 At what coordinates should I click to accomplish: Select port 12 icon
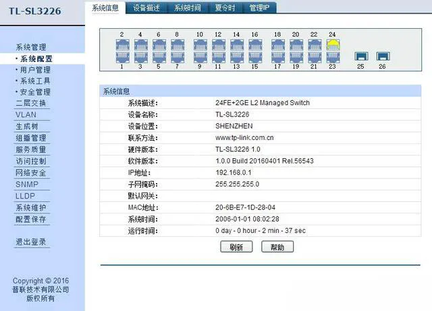point(219,44)
